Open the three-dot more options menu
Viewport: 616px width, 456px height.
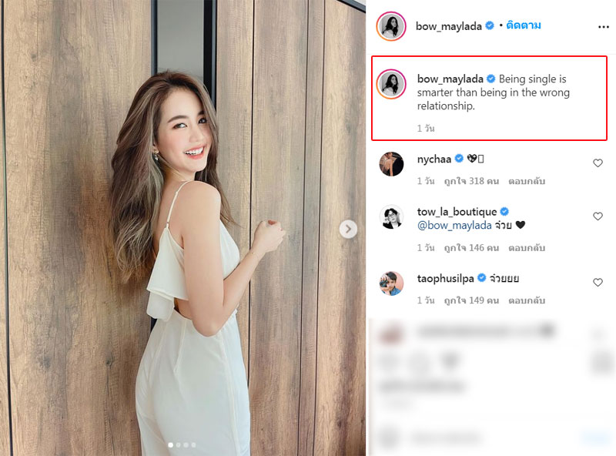[x=603, y=27]
